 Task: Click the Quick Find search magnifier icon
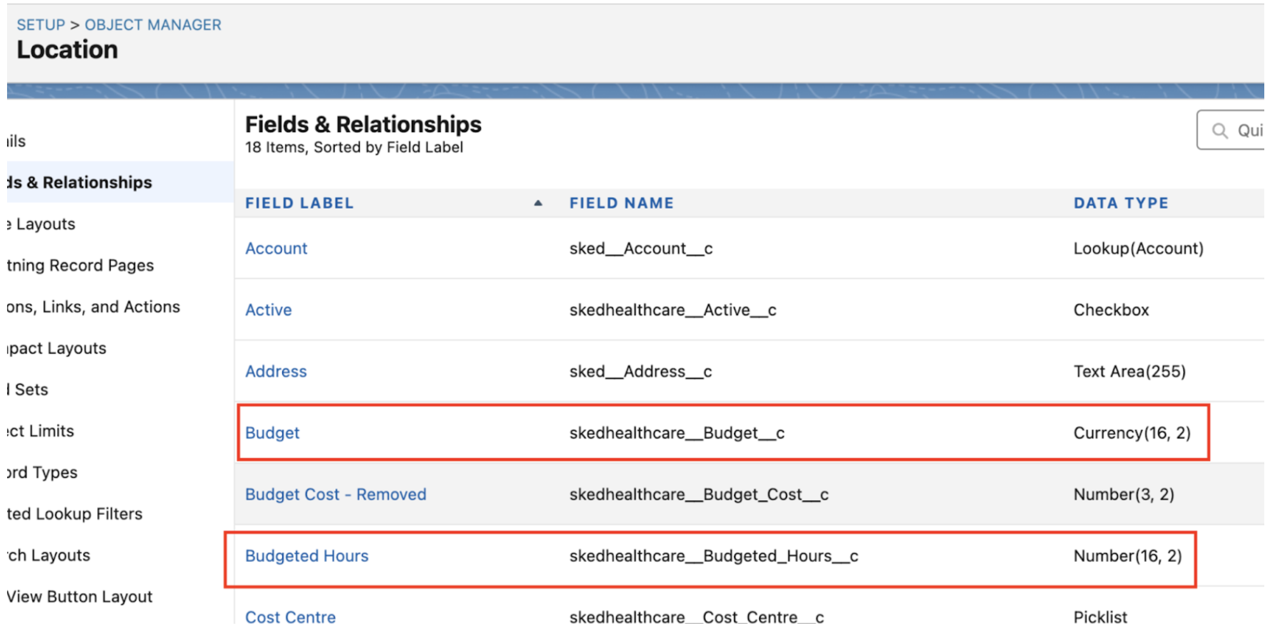tap(1220, 130)
